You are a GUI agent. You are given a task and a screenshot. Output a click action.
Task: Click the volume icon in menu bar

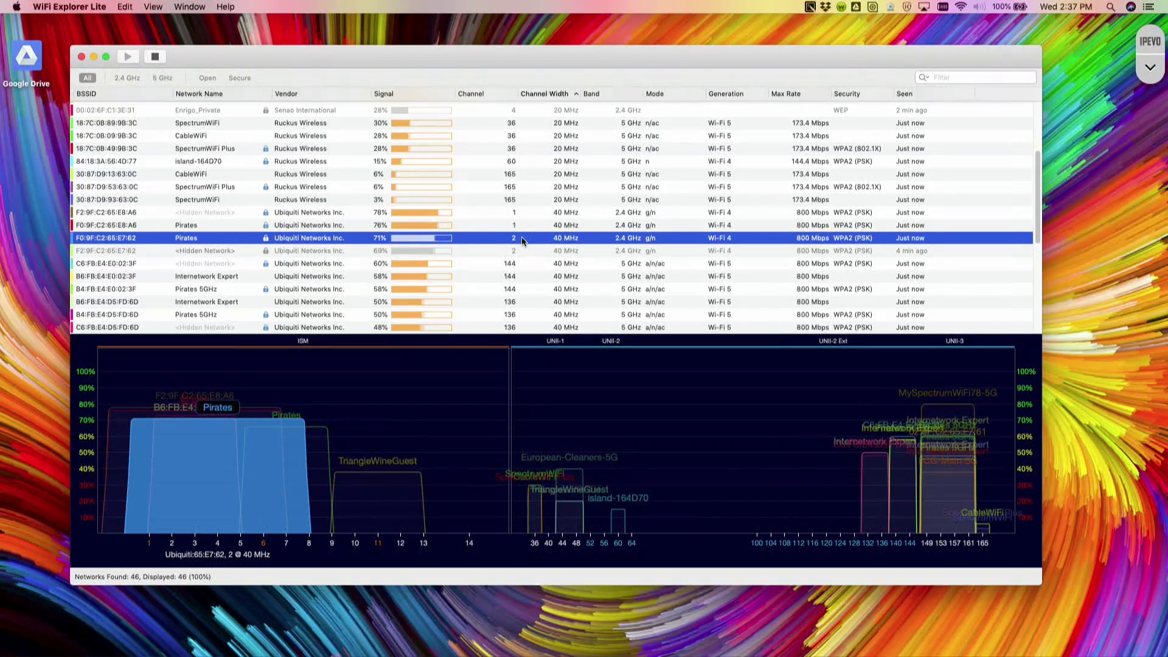pos(979,7)
